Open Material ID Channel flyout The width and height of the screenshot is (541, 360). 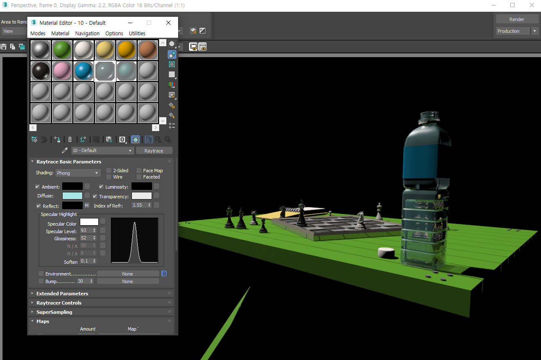122,139
